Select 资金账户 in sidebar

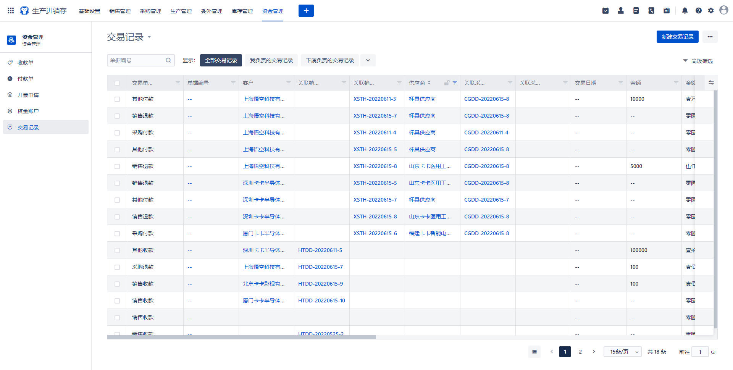[x=46, y=111]
